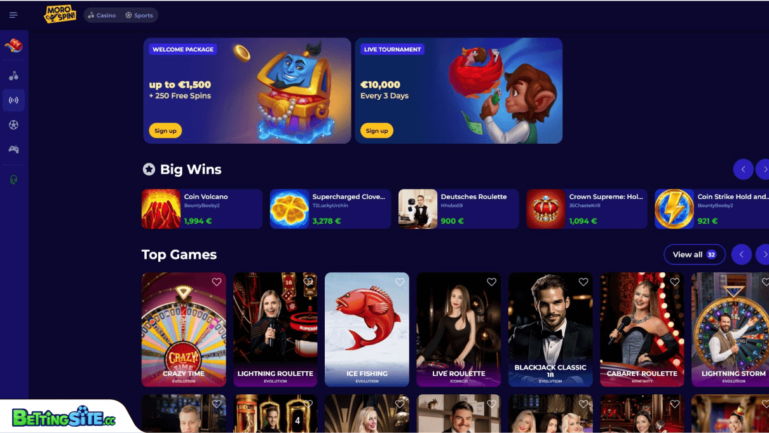Image resolution: width=769 pixels, height=433 pixels.
Task: Click Sign up on Live Tournament banner
Action: (377, 130)
